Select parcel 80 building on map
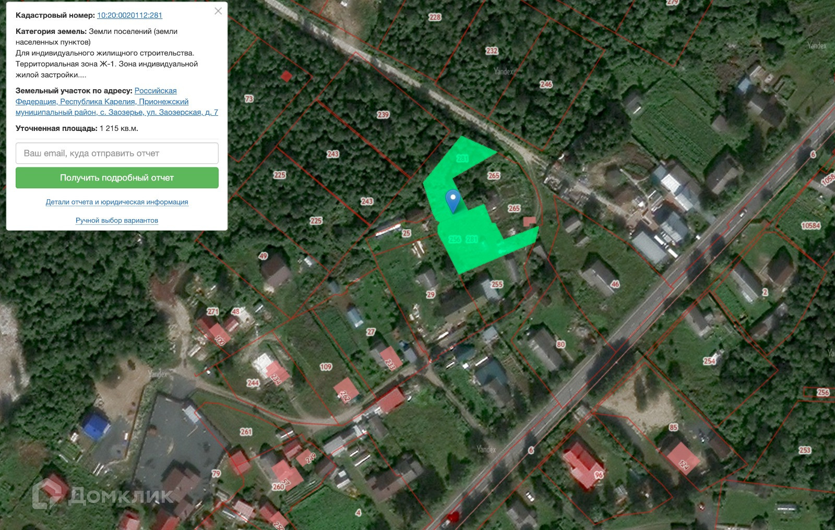The height and width of the screenshot is (530, 835). tap(545, 348)
